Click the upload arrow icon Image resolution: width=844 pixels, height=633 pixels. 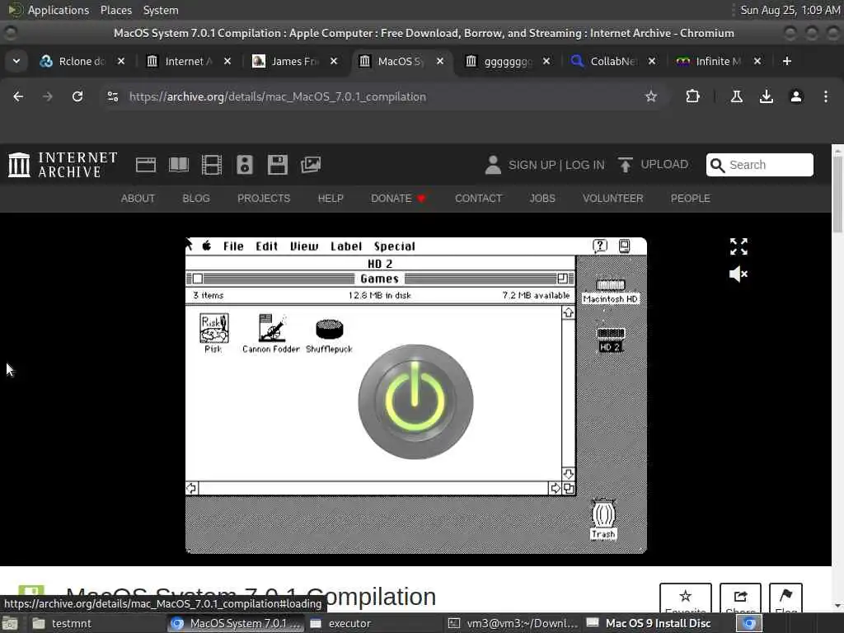coord(625,165)
